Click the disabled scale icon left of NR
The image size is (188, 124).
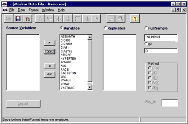[x=40, y=18]
